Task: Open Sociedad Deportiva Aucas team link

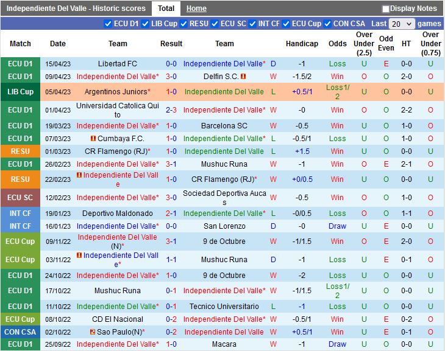Action: click(224, 198)
